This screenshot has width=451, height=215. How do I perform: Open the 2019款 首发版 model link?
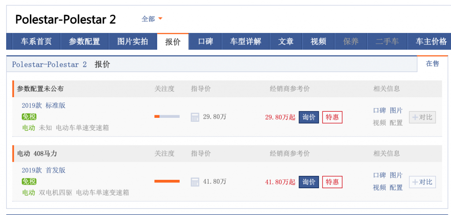point(44,170)
